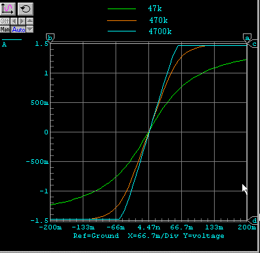Select horizontal cursor marker d

[253, 221]
